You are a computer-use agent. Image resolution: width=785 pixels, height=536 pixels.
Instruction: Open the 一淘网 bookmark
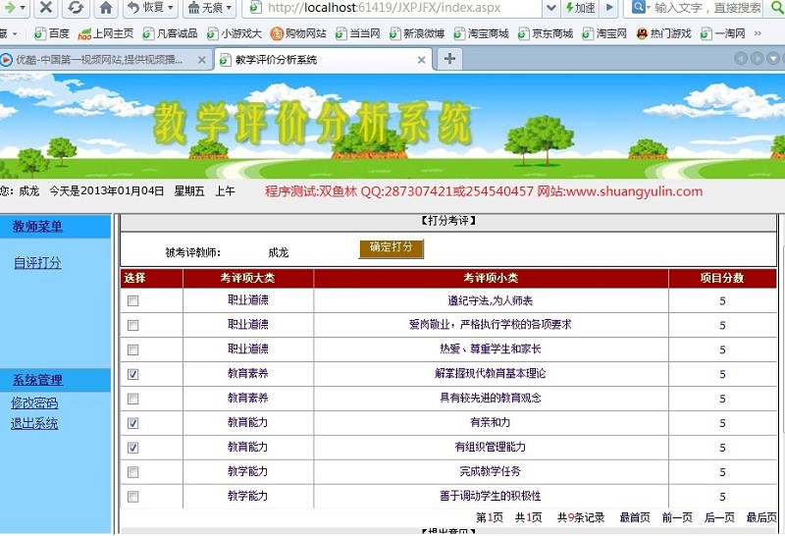coord(722,33)
